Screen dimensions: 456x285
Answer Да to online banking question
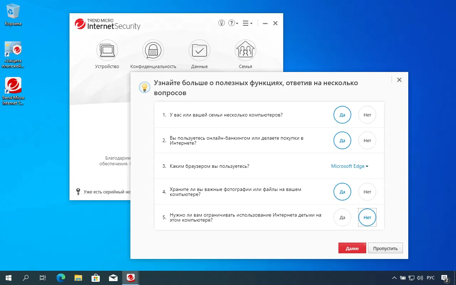click(342, 141)
